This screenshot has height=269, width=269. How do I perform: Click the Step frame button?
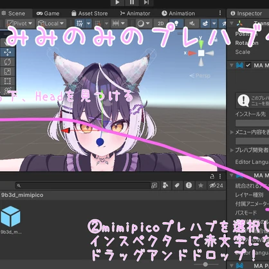(146, 3)
